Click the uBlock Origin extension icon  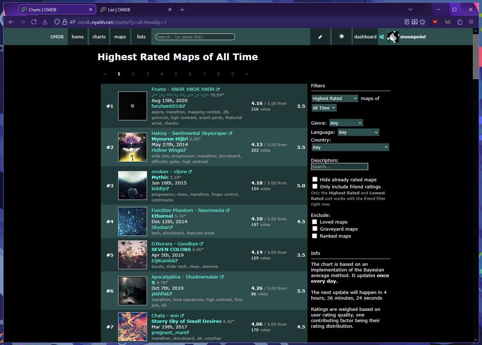coord(435,22)
